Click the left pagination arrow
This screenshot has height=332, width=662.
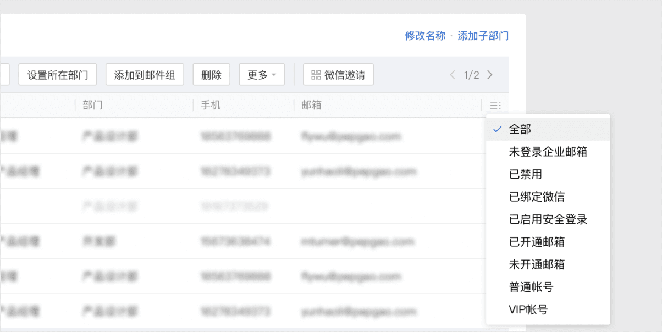[x=452, y=75]
